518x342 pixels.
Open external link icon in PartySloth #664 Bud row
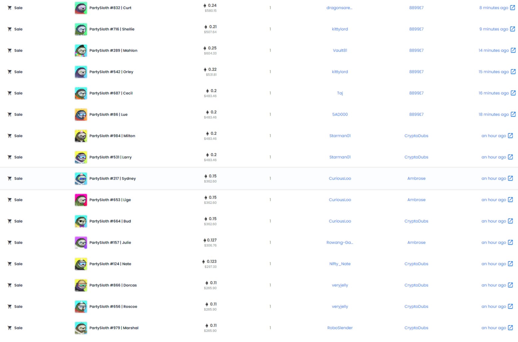point(510,221)
